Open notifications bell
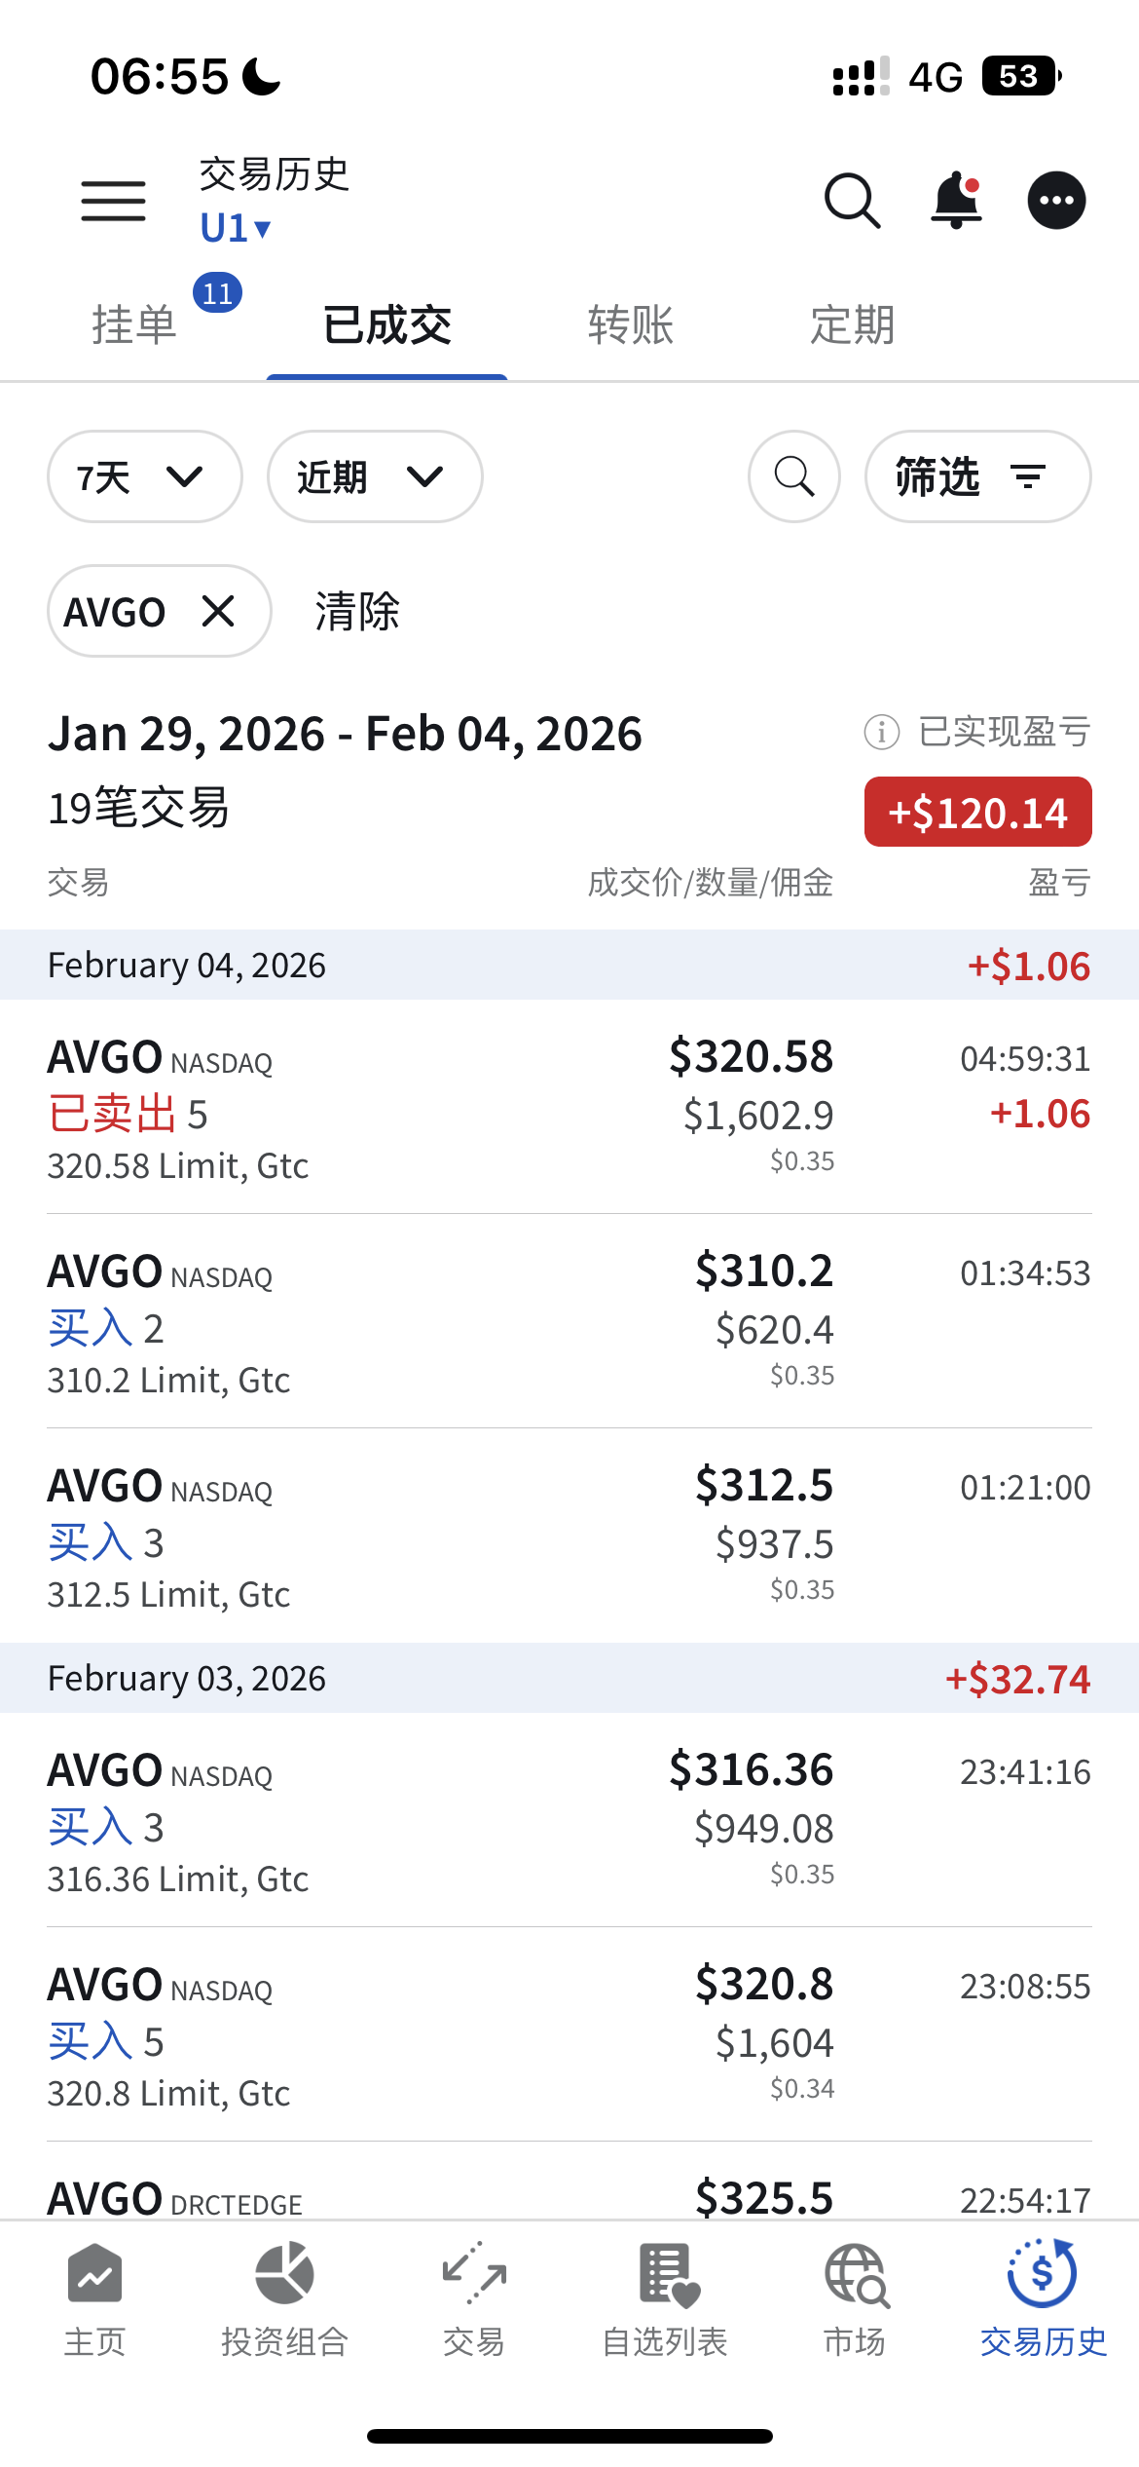The image size is (1139, 2467). (956, 201)
